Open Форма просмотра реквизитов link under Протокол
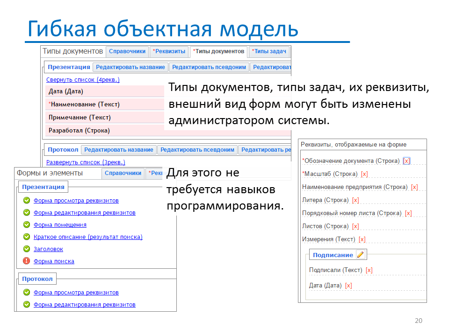Viewport: 449px width, 336px height. 76,293
